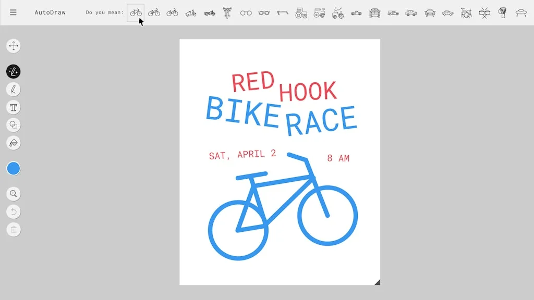
Task: Open the blue color swatch picker
Action: click(14, 168)
